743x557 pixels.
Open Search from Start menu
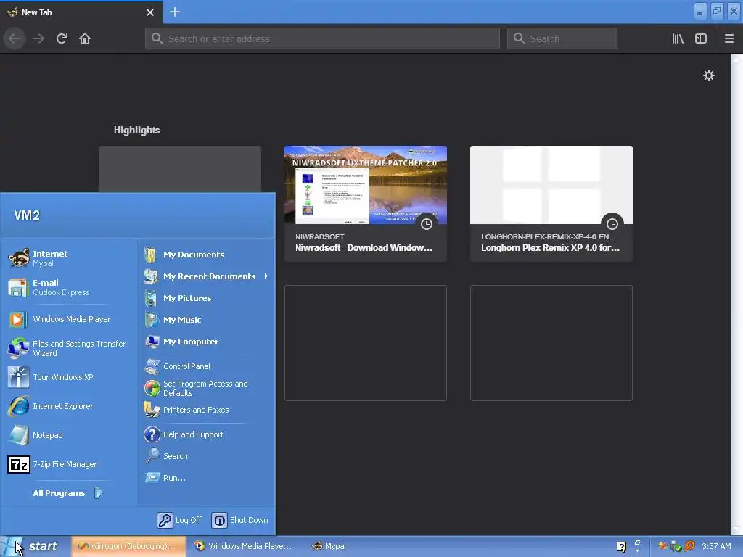point(207,456)
